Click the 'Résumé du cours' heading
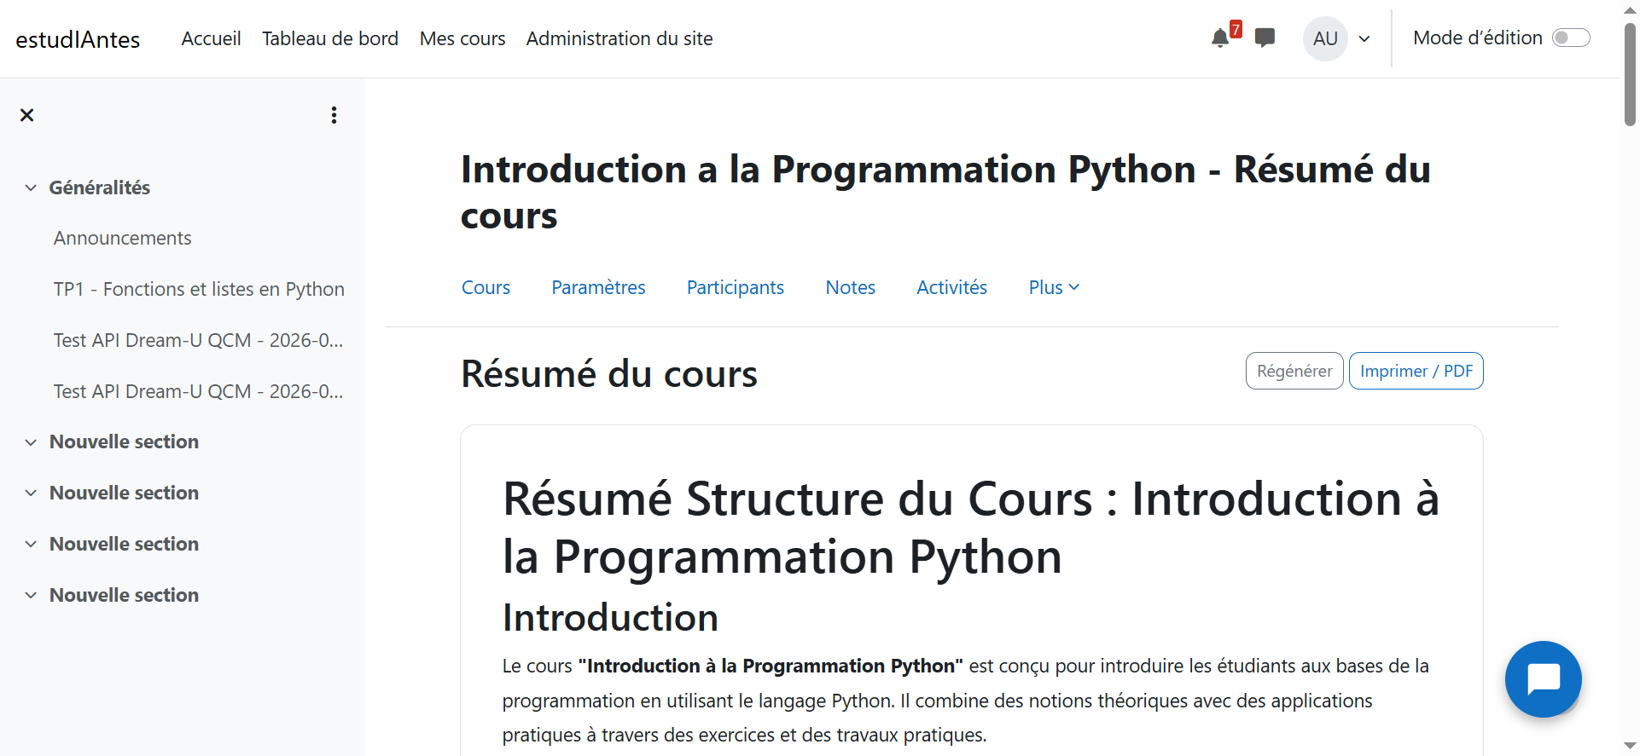The image size is (1640, 756). (x=609, y=374)
